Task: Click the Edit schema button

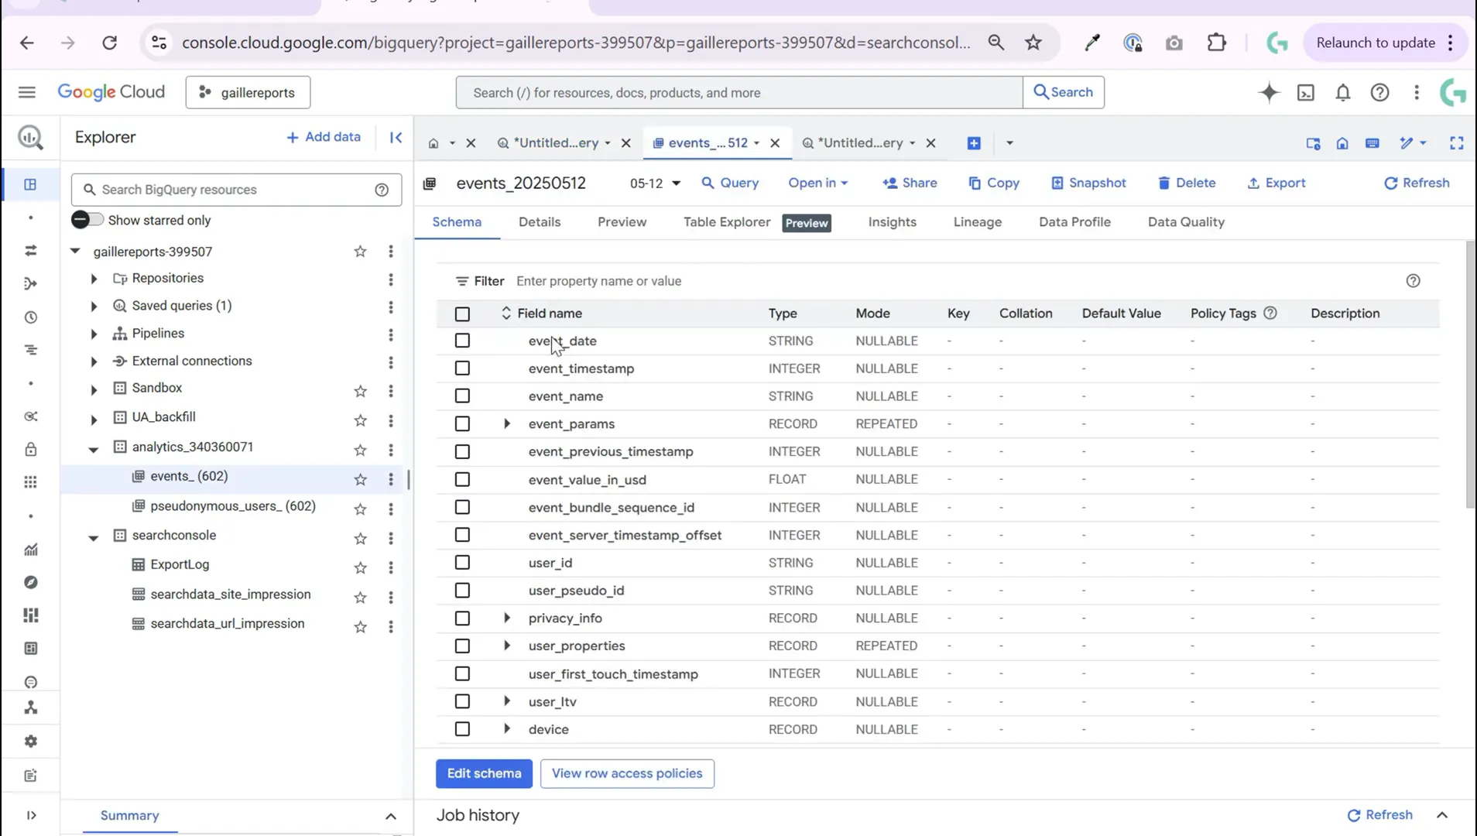Action: (x=484, y=774)
